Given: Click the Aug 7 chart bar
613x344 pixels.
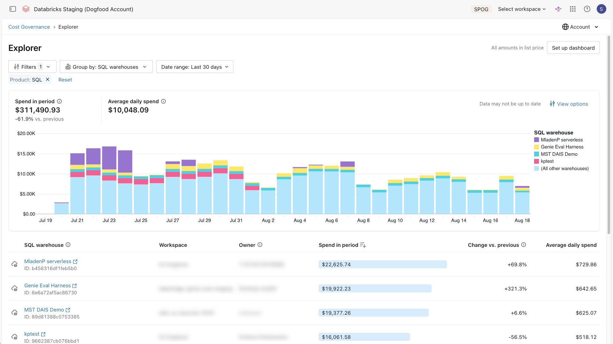Looking at the screenshot, I should point(347,188).
